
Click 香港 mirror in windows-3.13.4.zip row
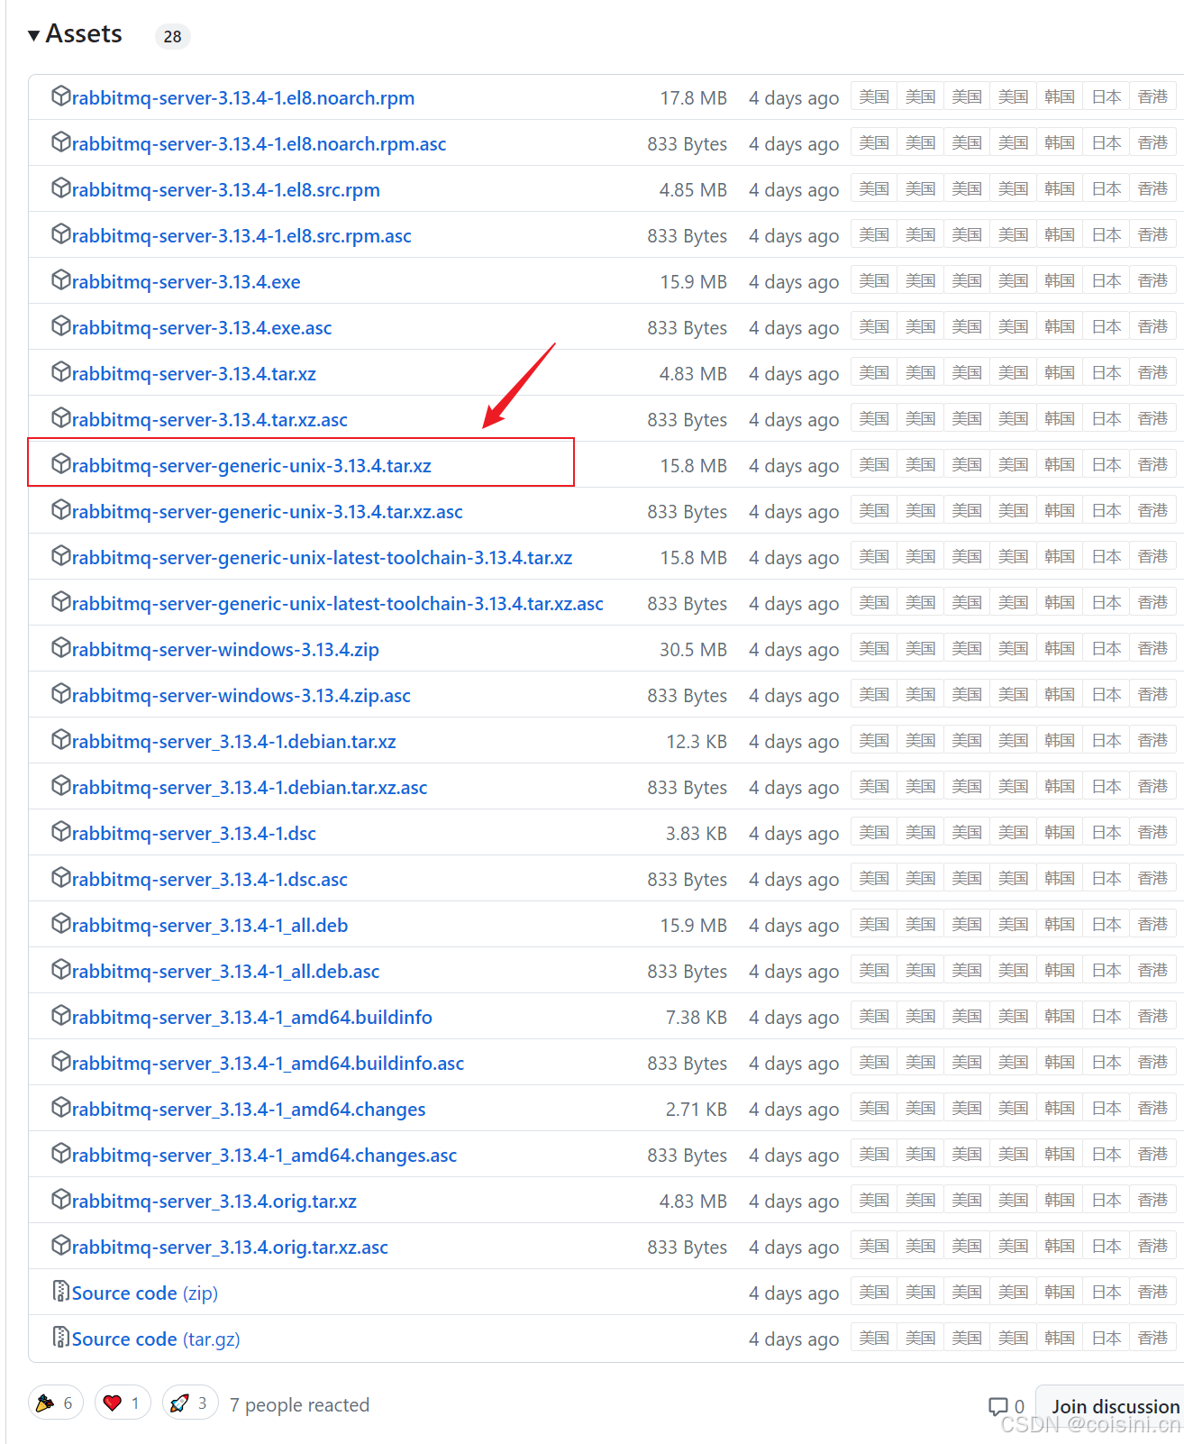(1152, 648)
